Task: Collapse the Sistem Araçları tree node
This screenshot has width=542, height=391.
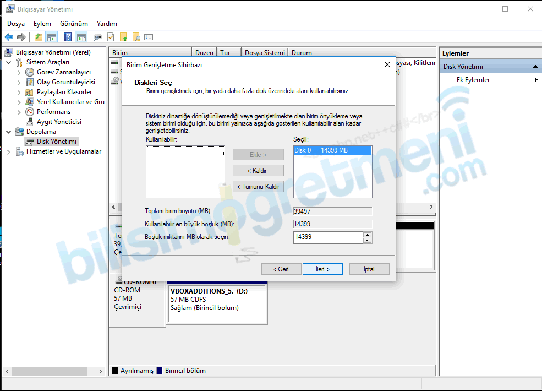Action: coord(9,62)
